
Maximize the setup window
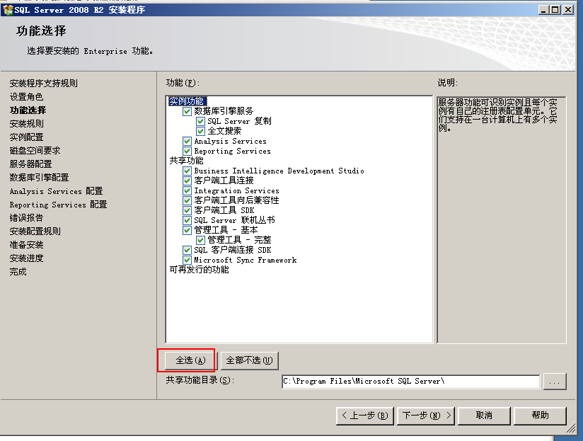(x=555, y=10)
